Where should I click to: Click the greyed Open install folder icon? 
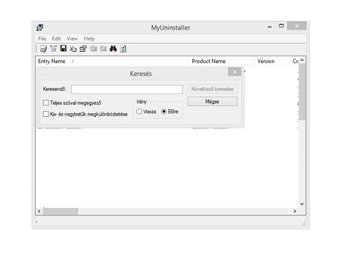pyautogui.click(x=93, y=48)
